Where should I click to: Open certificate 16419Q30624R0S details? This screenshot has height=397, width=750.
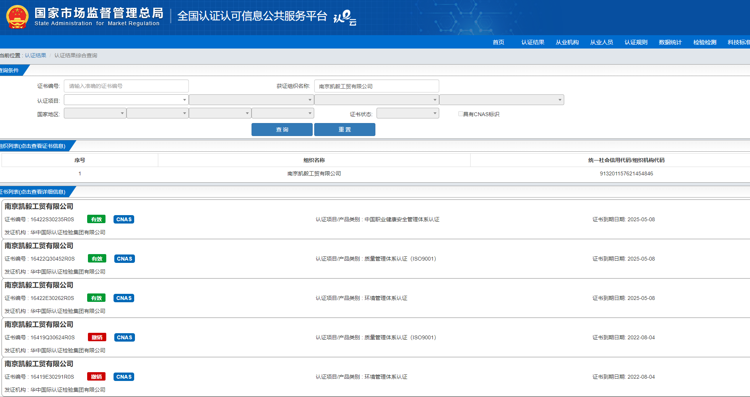tap(375, 337)
